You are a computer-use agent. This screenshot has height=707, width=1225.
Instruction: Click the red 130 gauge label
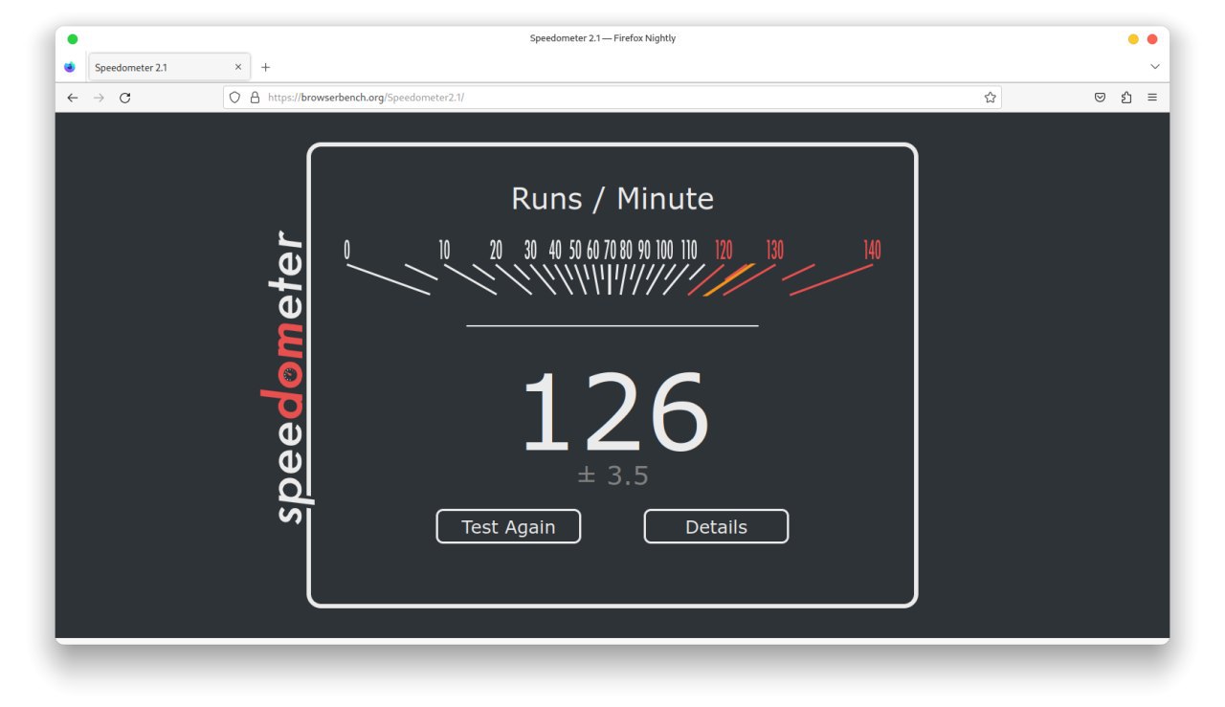click(774, 251)
